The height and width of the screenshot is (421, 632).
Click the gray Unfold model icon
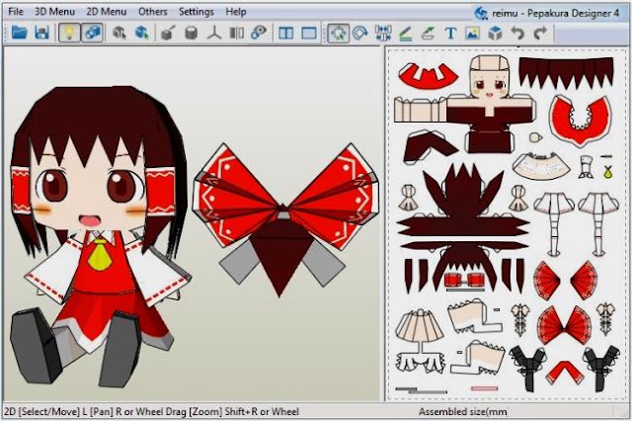point(118,33)
